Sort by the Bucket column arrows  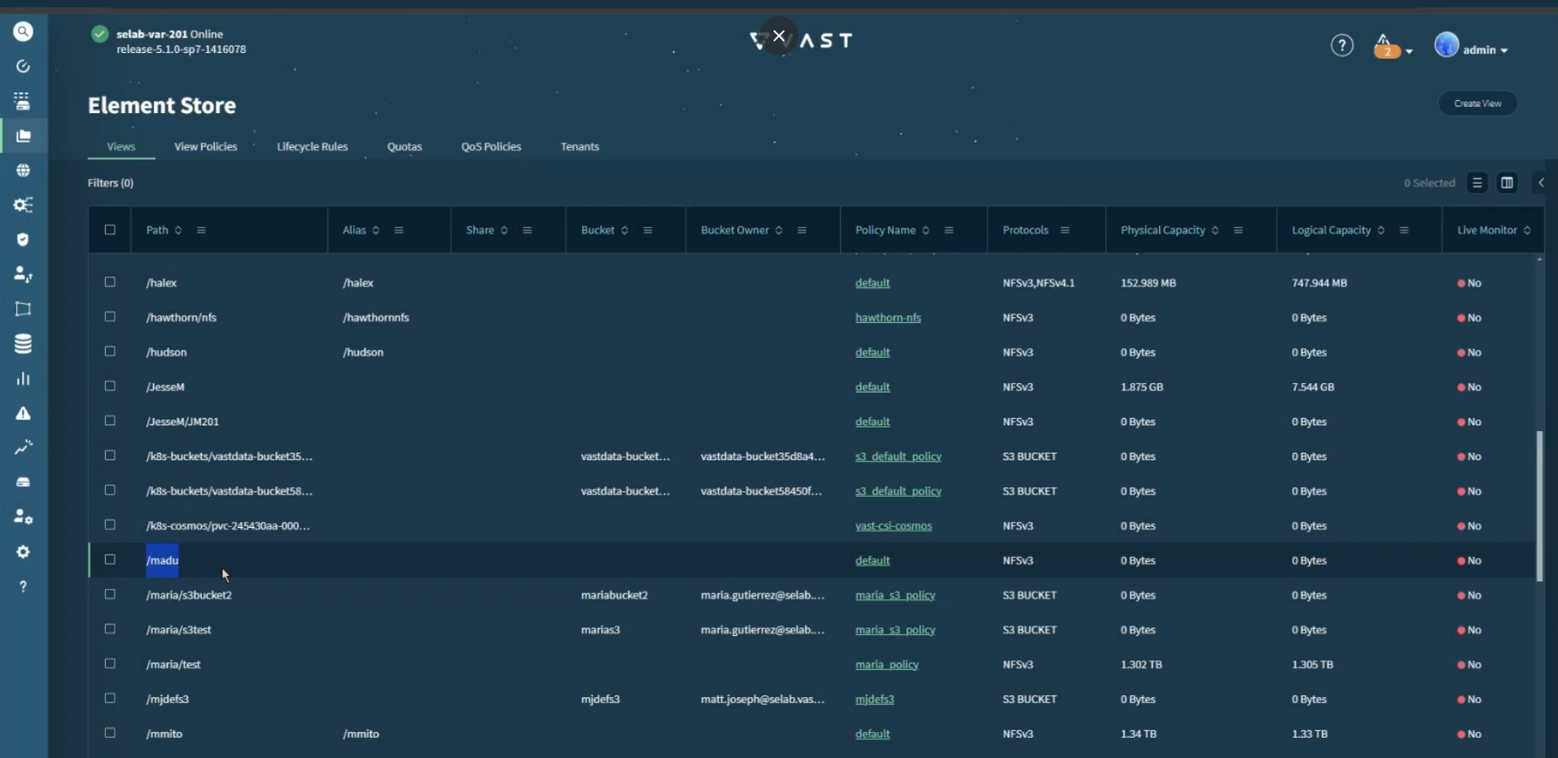point(624,230)
